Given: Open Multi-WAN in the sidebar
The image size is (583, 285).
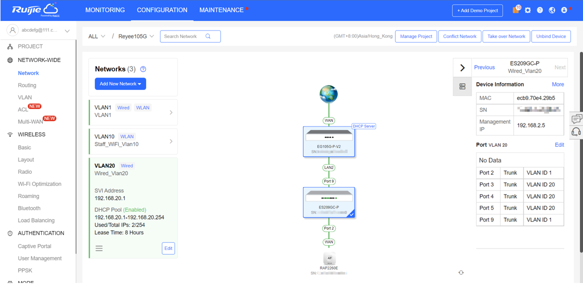Looking at the screenshot, I should pos(30,121).
